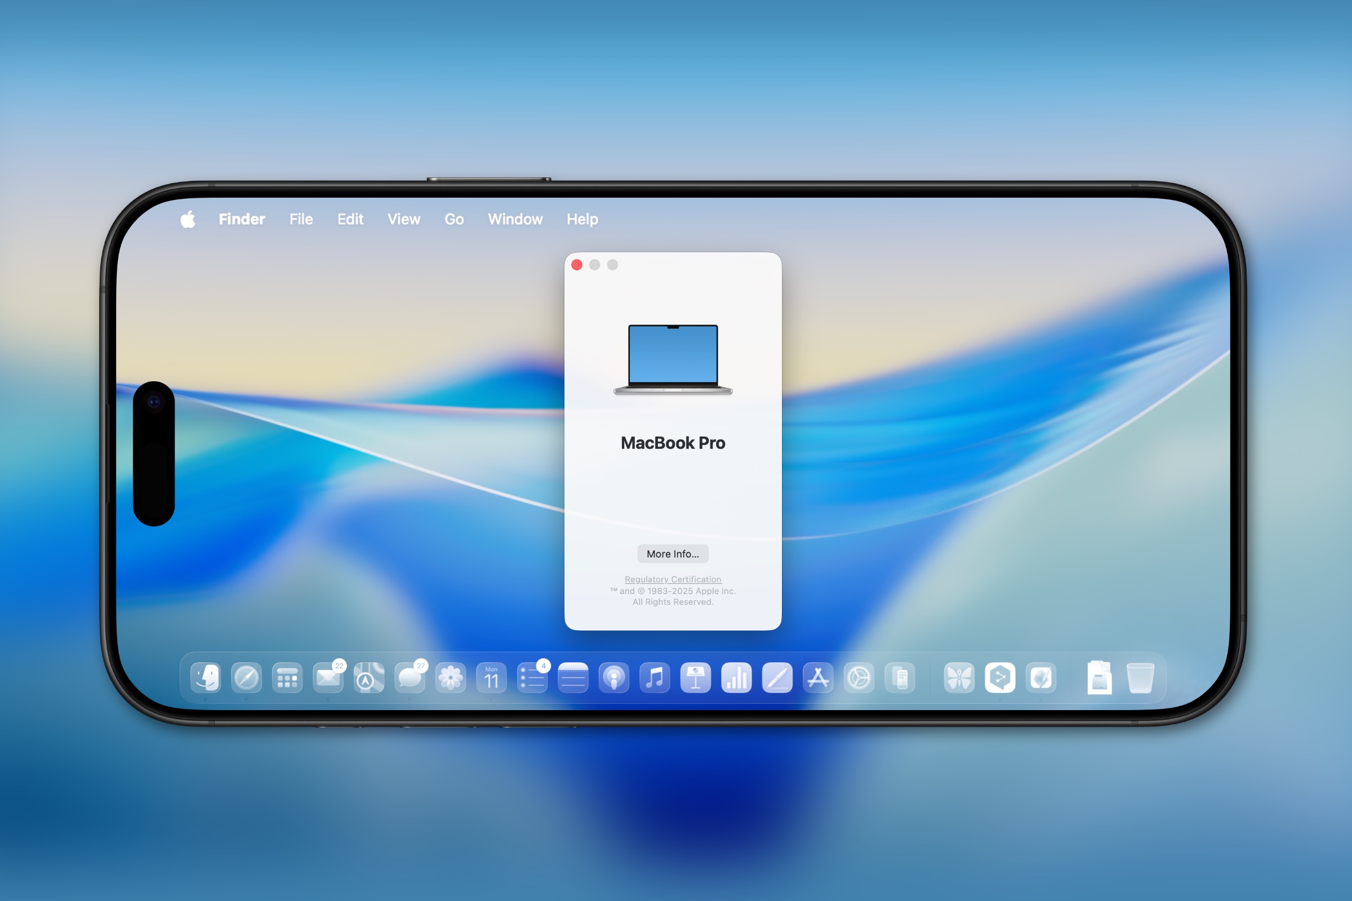Launch Messages with 27 notifications
The image size is (1352, 901).
[410, 678]
